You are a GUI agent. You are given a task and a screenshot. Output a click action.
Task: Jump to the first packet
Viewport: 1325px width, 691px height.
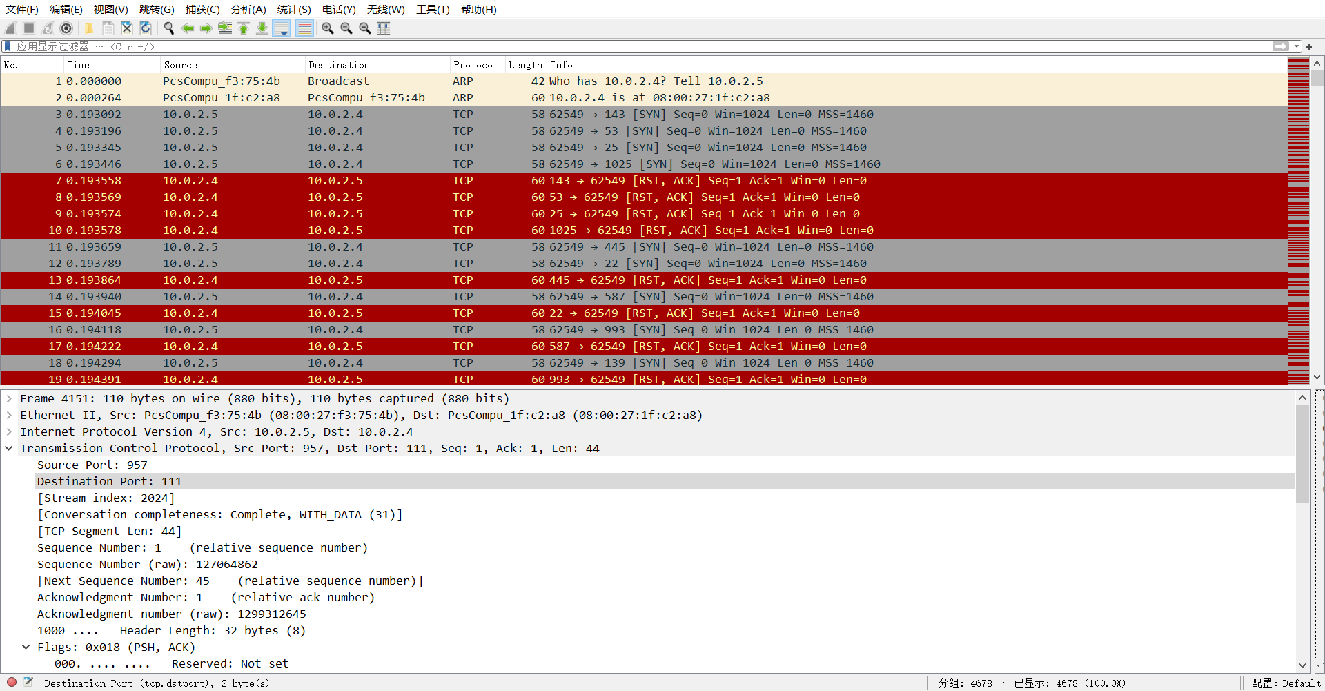pyautogui.click(x=244, y=28)
